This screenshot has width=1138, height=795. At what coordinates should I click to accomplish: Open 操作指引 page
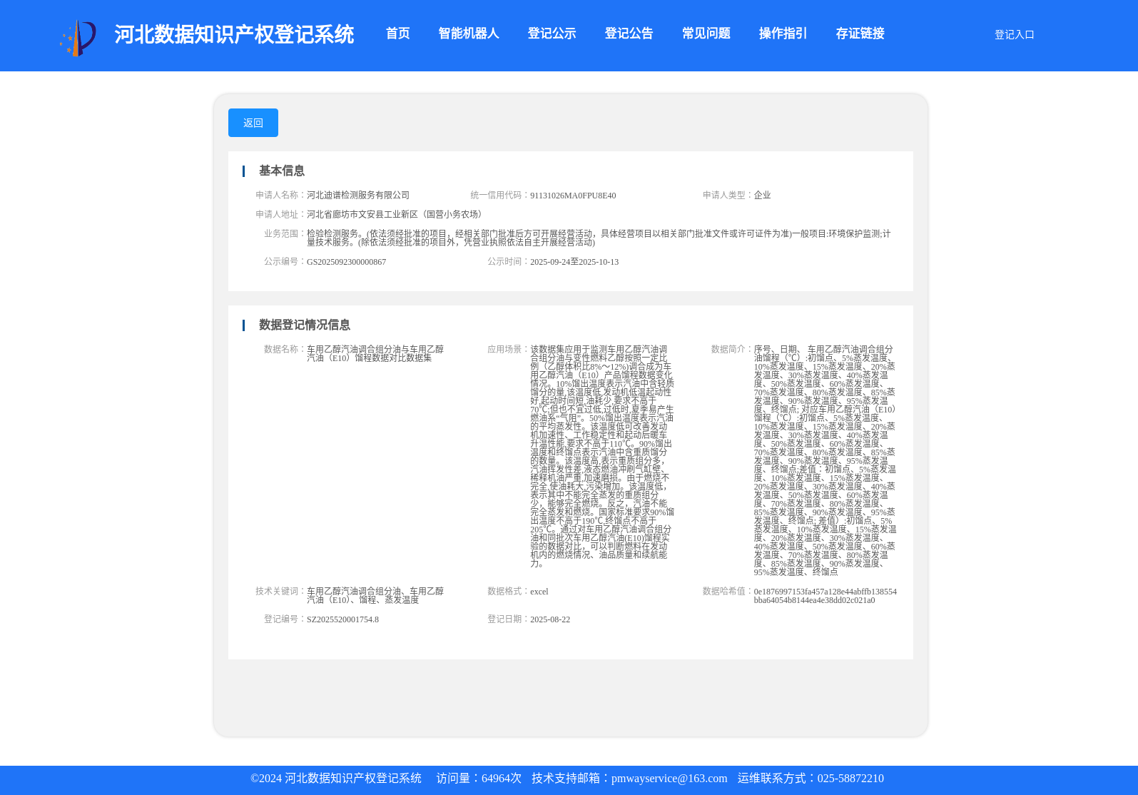(783, 34)
